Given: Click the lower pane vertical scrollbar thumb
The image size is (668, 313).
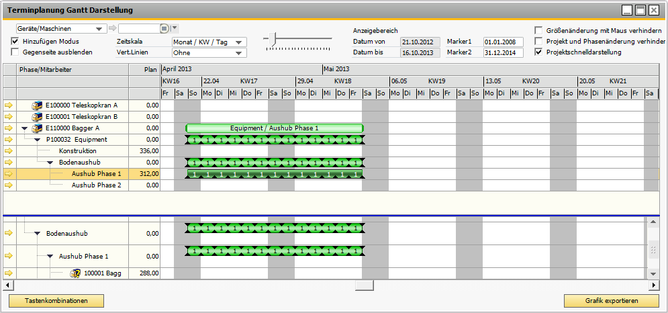Looking at the screenshot, I should (653, 251).
